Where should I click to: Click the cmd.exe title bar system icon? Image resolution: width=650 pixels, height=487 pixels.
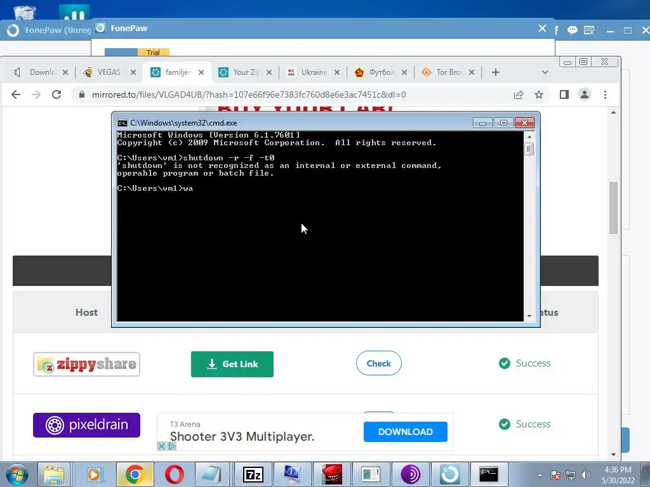tap(123, 123)
